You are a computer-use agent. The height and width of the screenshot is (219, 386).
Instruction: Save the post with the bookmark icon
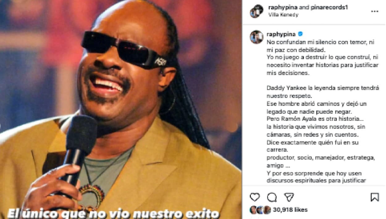[x=375, y=197]
